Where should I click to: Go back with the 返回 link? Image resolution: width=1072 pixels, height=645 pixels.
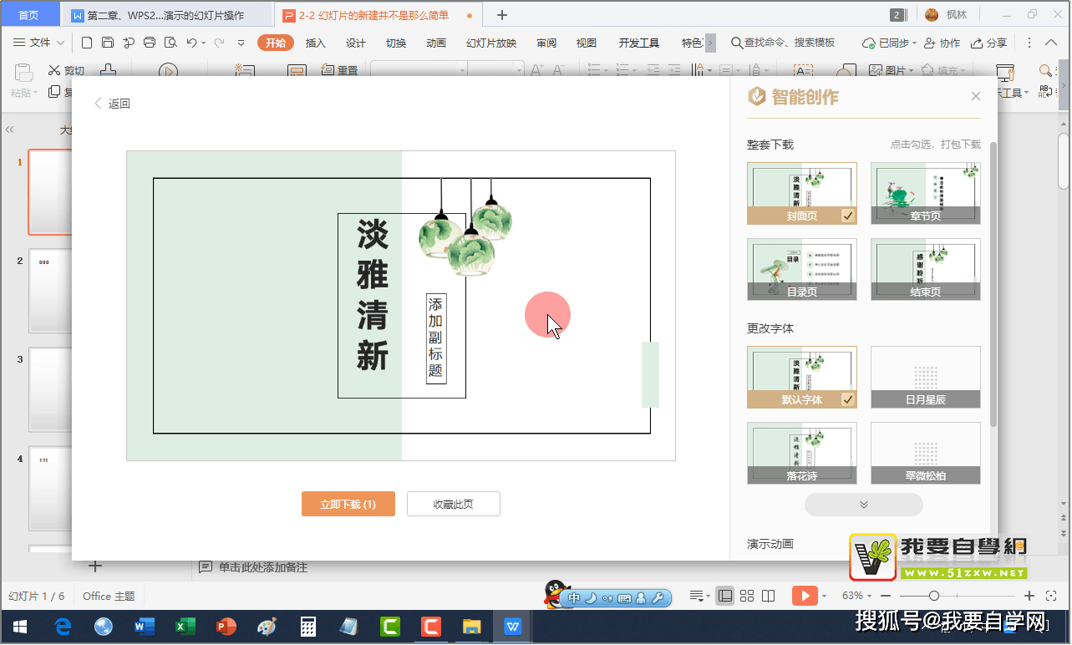point(112,104)
